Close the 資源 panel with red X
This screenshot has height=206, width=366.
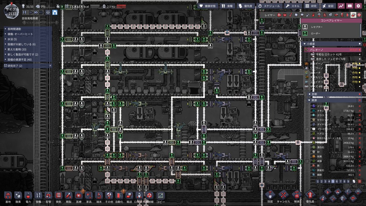click(x=360, y=100)
